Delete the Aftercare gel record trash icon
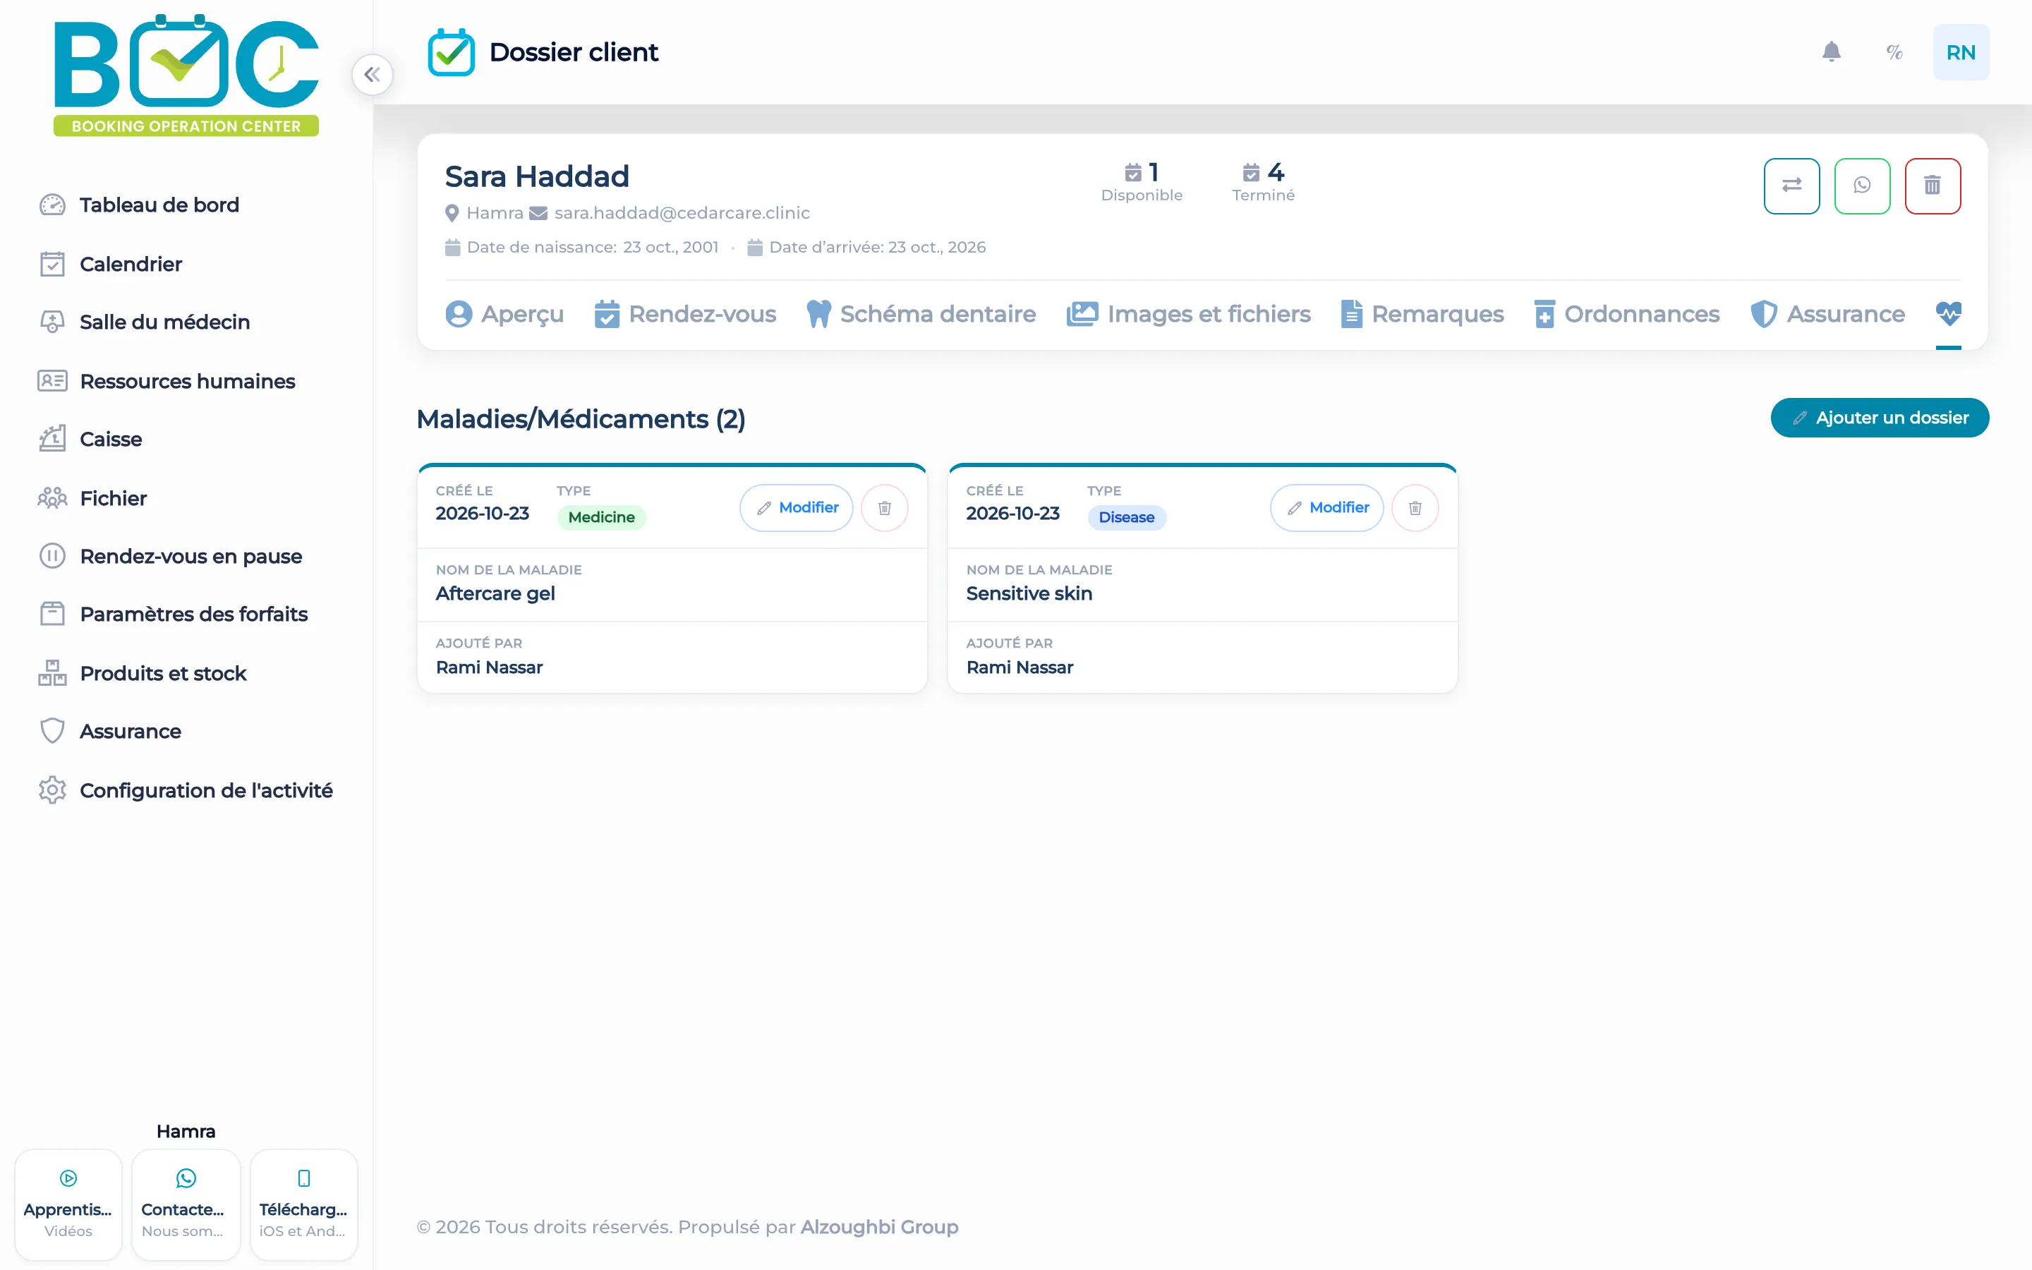The height and width of the screenshot is (1270, 2032). [x=884, y=507]
